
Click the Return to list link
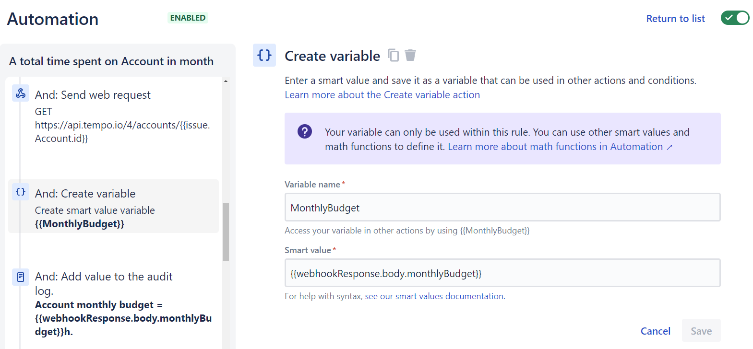coord(675,19)
